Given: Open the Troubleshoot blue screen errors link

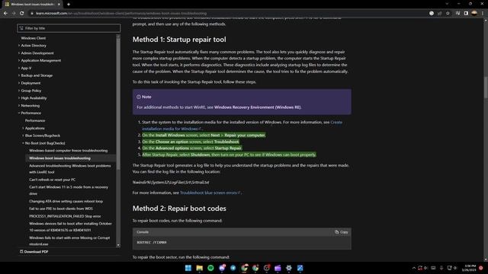Looking at the screenshot, I should 210,193.
